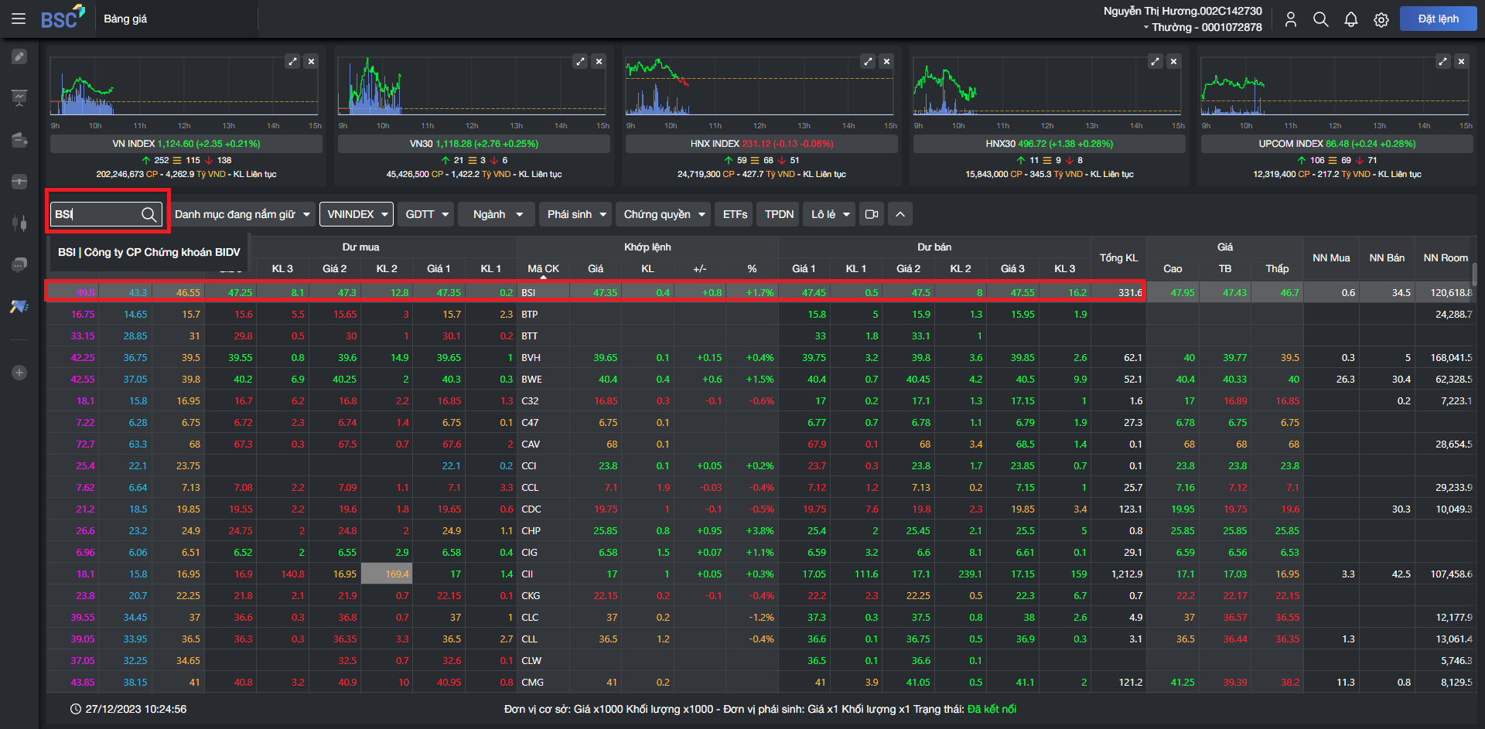The image size is (1485, 729).
Task: Select the Phái sinh category in the filter bar
Action: pos(575,214)
